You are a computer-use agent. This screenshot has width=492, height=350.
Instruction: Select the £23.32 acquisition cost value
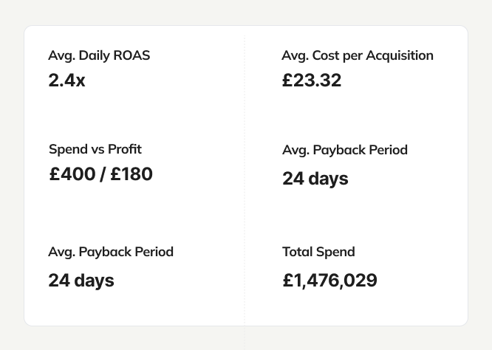click(312, 80)
